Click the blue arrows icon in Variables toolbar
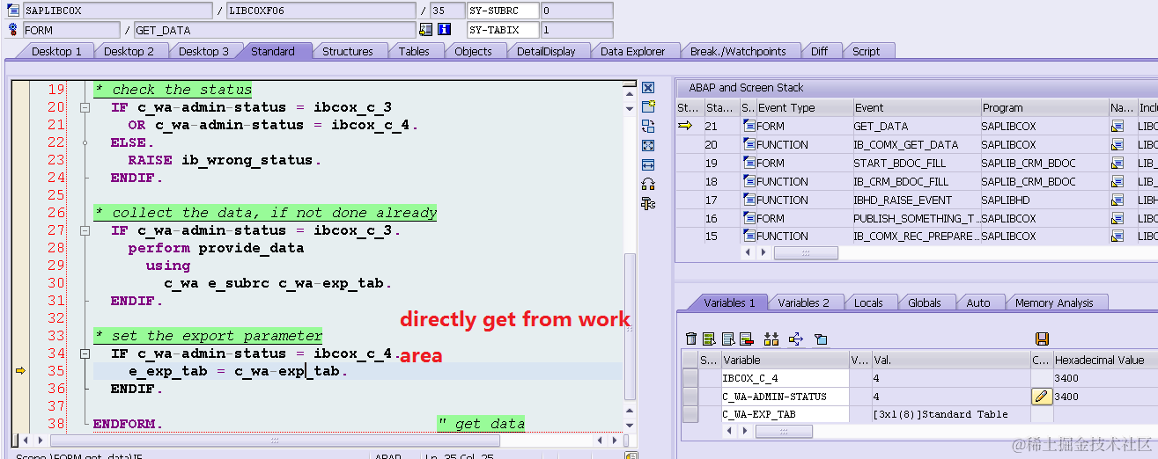The image size is (1158, 459). [796, 339]
